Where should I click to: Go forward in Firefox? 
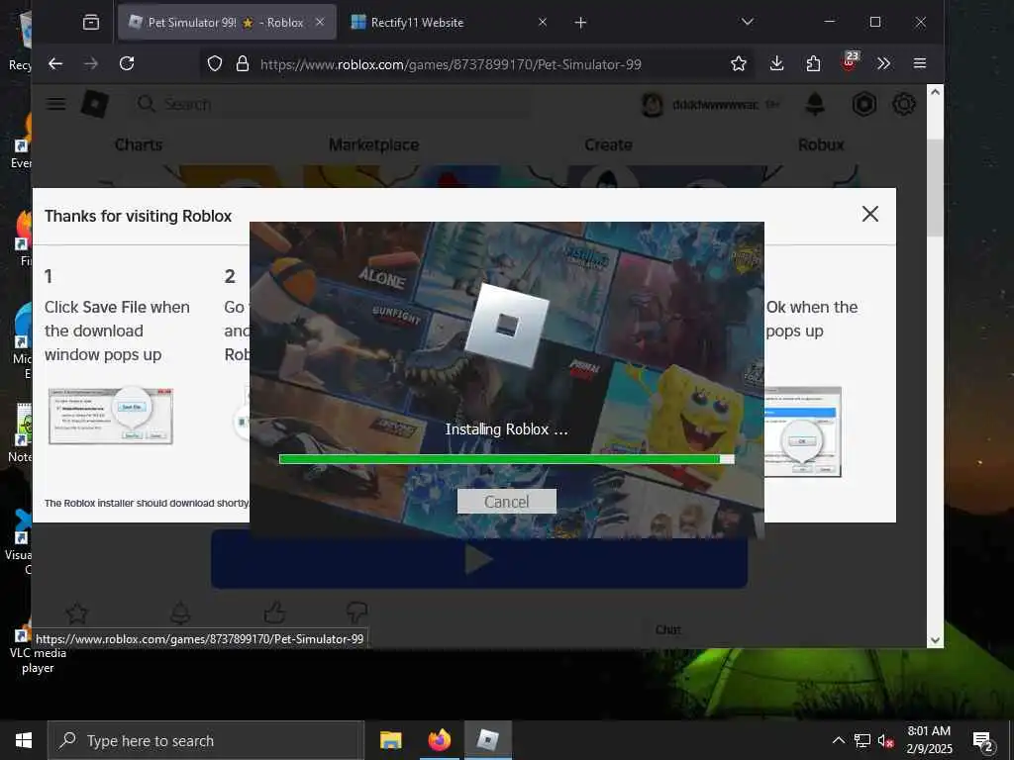click(x=91, y=63)
